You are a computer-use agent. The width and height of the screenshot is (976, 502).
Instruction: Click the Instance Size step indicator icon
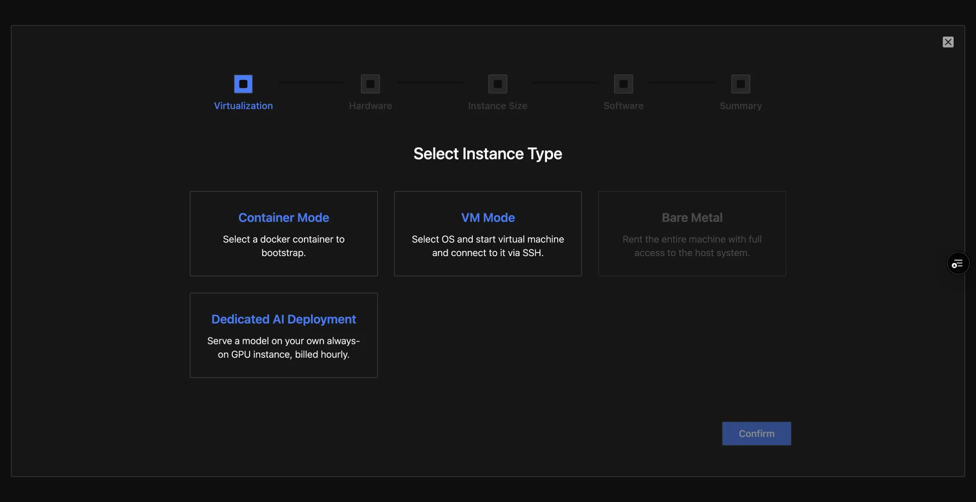point(498,84)
